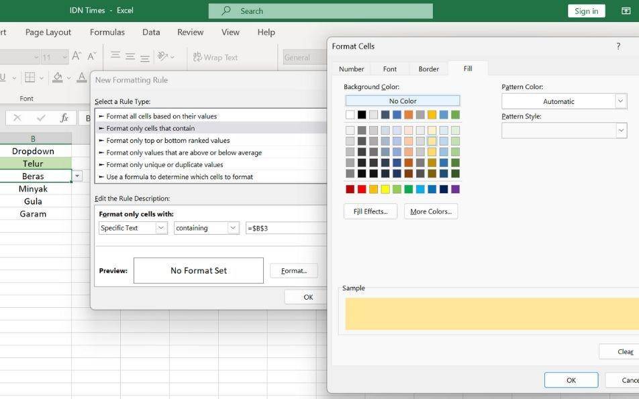Viewport: 639px width, 399px height.
Task: Click the Clear button in Format Cells
Action: click(x=619, y=351)
